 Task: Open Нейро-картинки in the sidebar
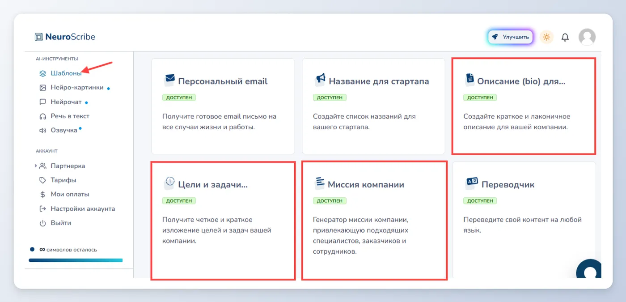77,88
